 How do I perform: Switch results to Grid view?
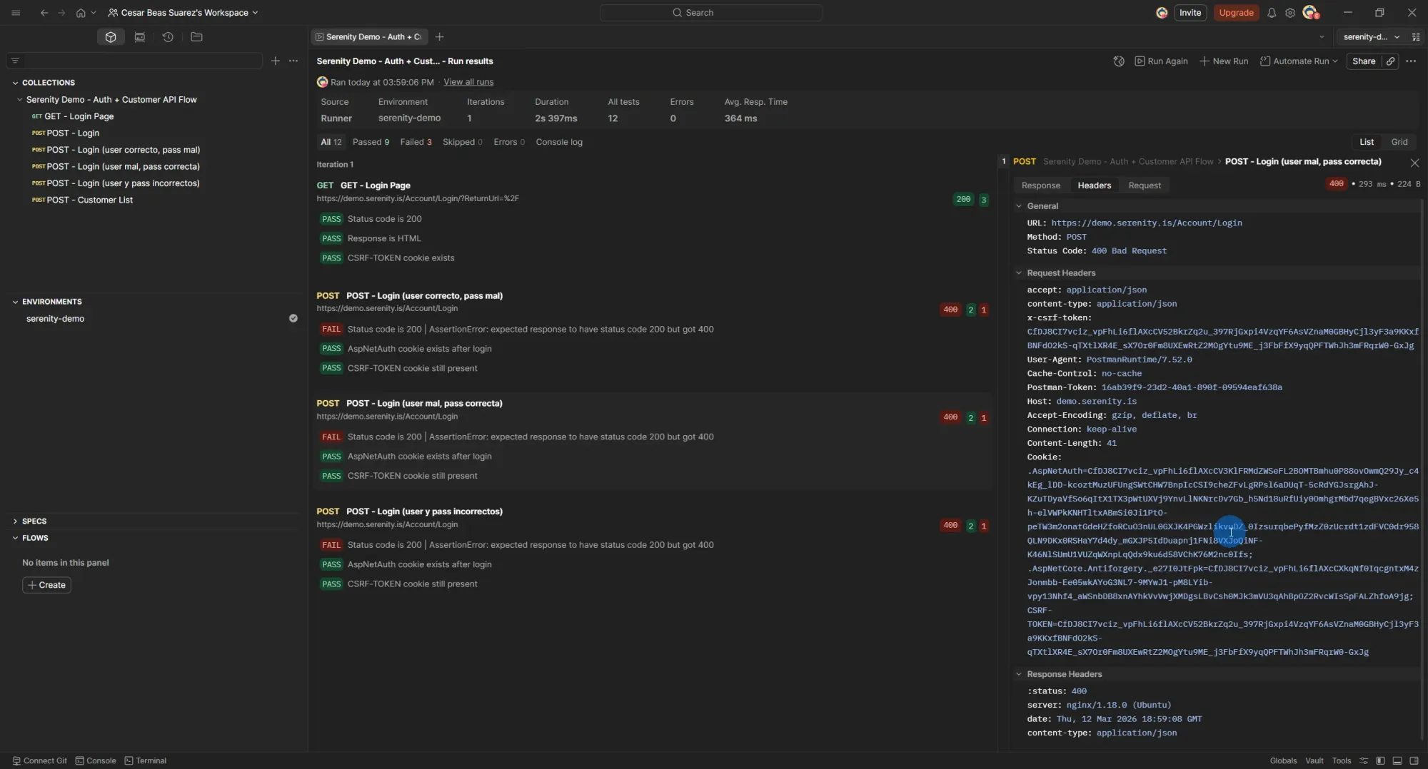(x=1399, y=141)
